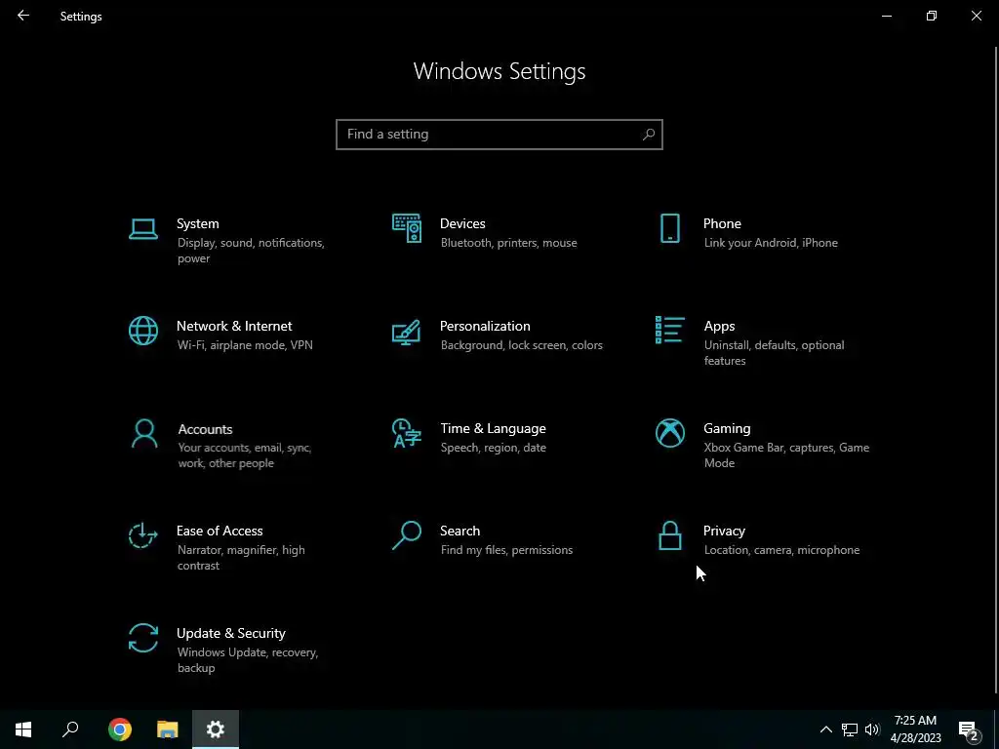Image resolution: width=999 pixels, height=749 pixels.
Task: Click the 'Find my files, permissions' text
Action: point(506,550)
